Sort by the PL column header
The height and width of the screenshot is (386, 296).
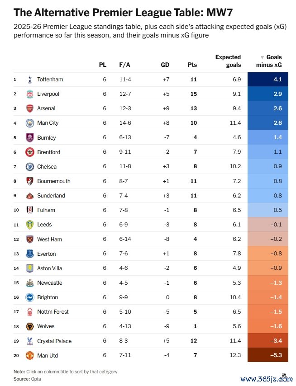[103, 65]
